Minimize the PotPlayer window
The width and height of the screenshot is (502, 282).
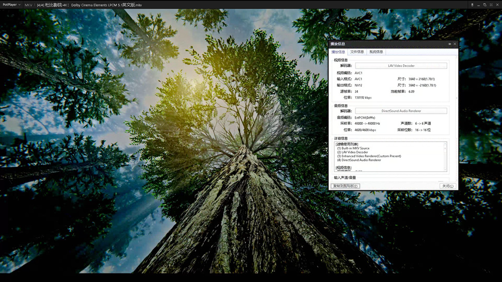point(478,5)
